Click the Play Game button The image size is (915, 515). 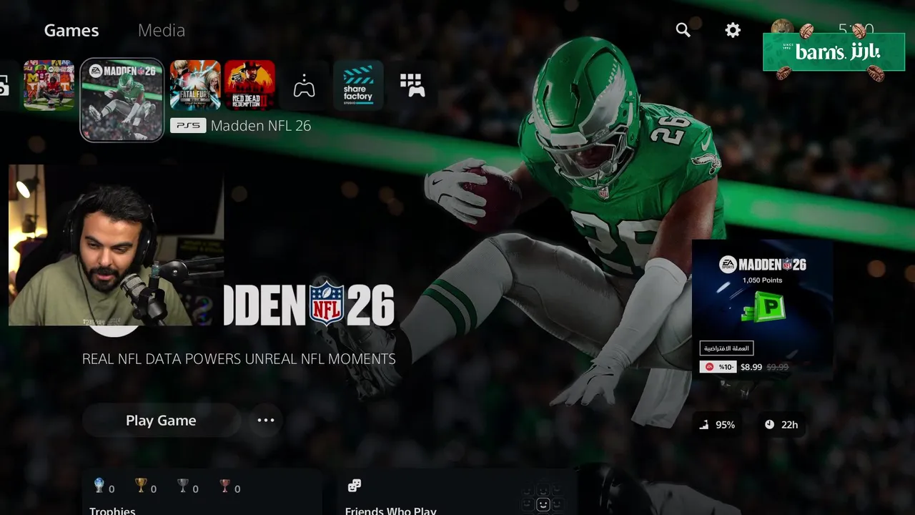(x=161, y=421)
